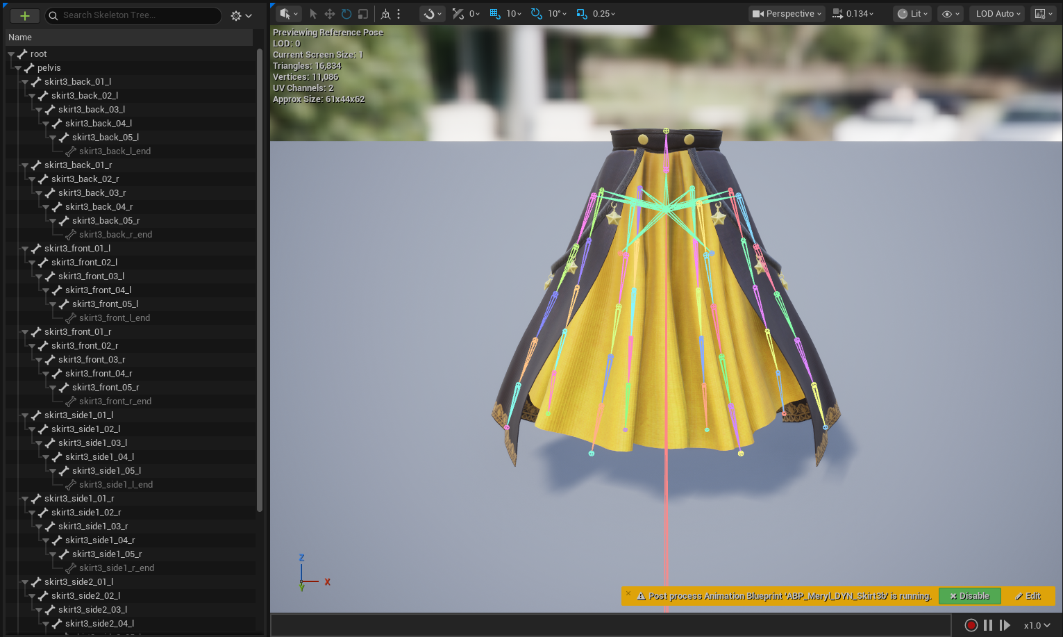Open the LOD Auto dropdown
Image resolution: width=1063 pixels, height=637 pixels.
pos(998,14)
